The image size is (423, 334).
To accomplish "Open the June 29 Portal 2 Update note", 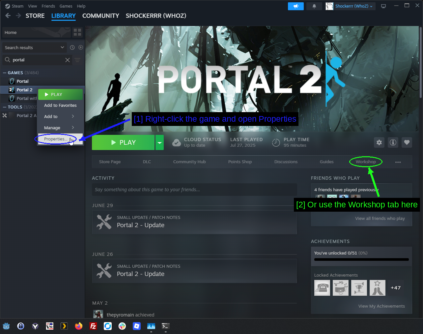I will point(194,222).
